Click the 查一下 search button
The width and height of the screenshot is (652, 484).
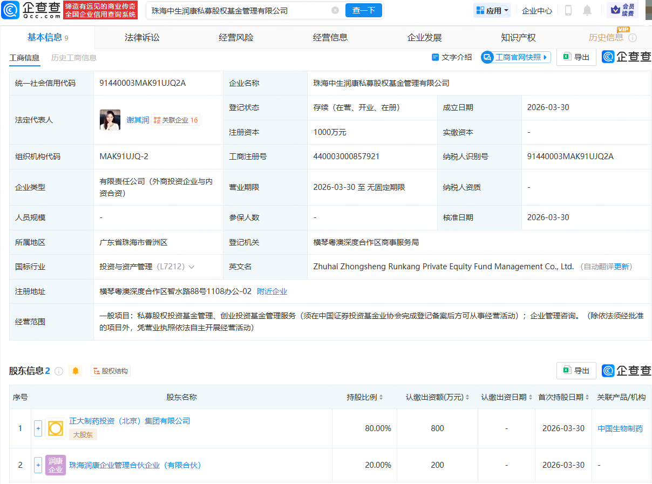pyautogui.click(x=363, y=10)
